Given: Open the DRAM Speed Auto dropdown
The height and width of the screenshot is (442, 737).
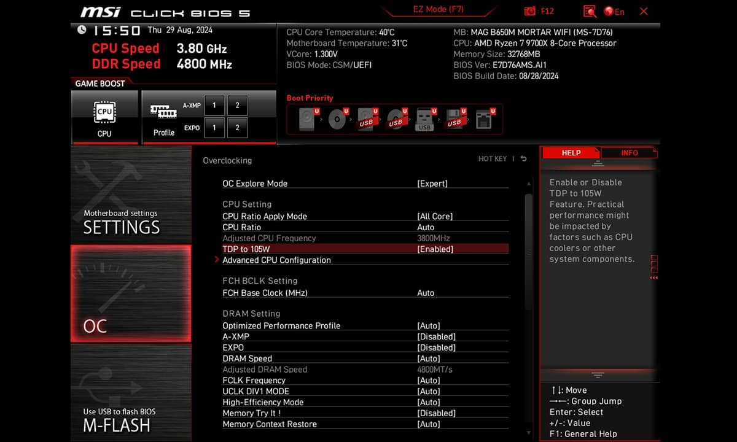Looking at the screenshot, I should click(428, 359).
